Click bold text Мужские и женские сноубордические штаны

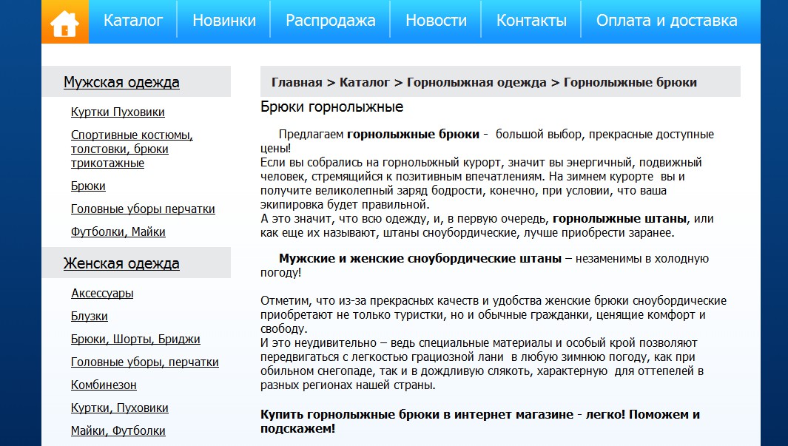point(420,259)
